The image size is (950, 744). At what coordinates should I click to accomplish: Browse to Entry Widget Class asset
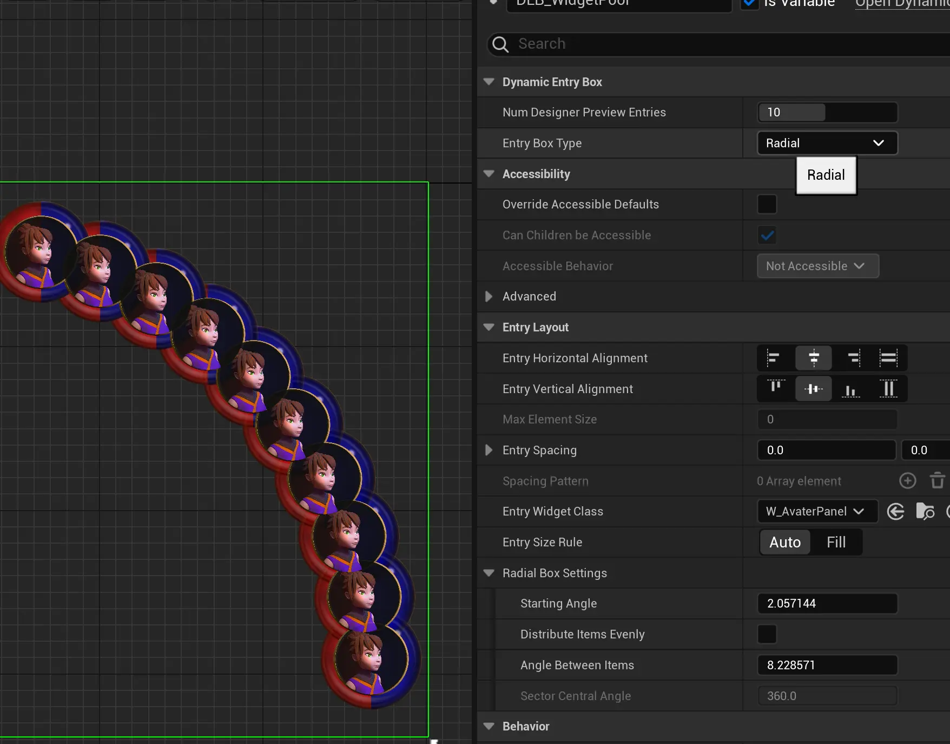pyautogui.click(x=925, y=512)
